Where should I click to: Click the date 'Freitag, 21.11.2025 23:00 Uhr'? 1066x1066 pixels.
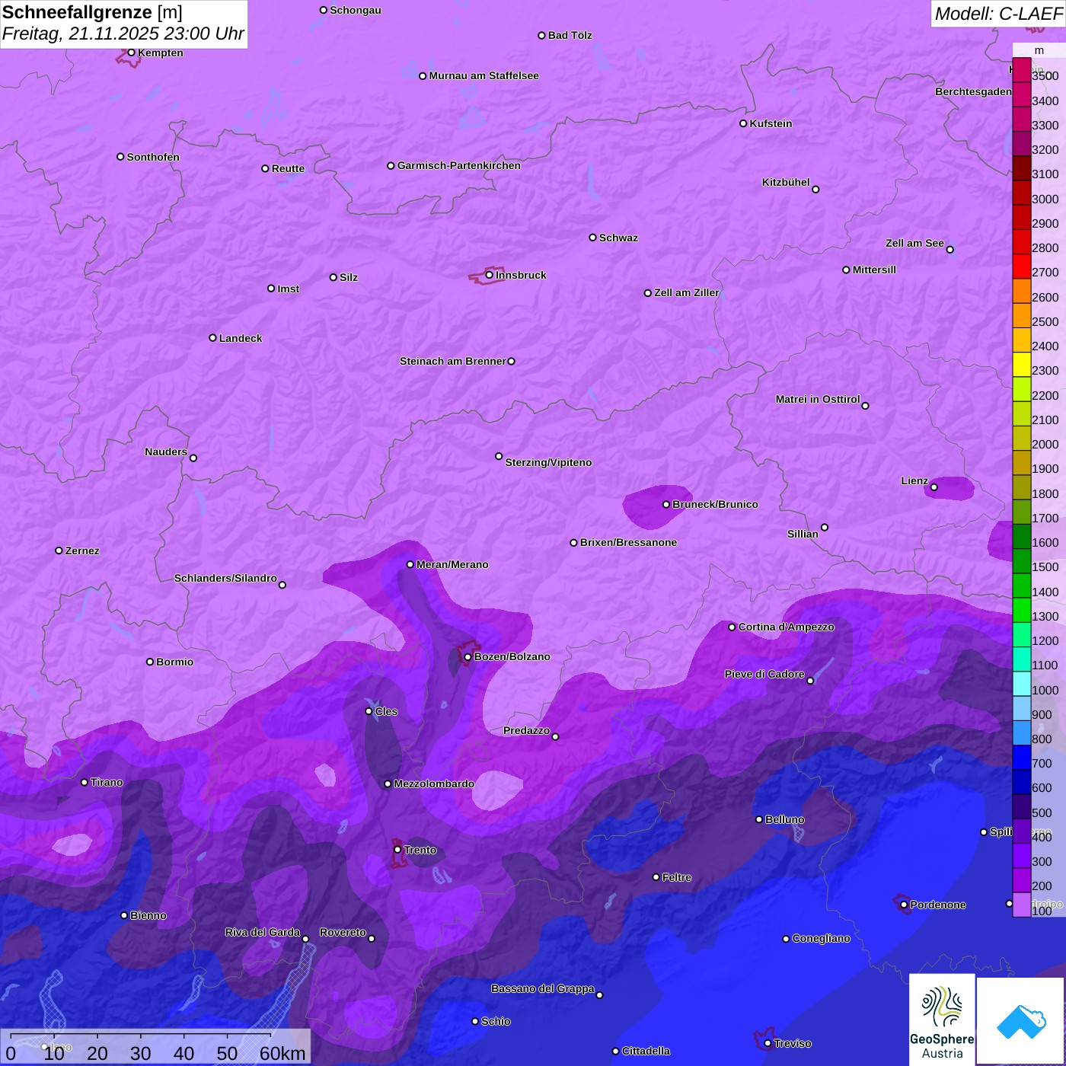[123, 34]
